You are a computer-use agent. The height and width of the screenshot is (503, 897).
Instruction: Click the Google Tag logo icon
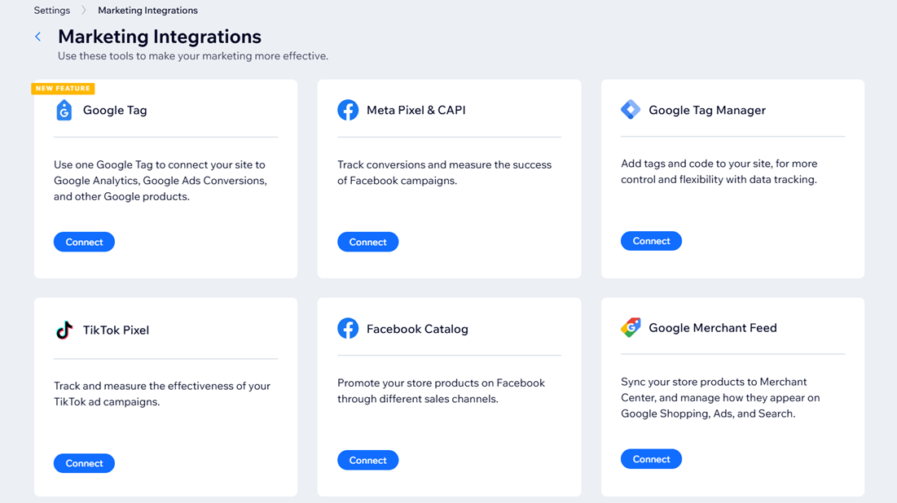[64, 110]
